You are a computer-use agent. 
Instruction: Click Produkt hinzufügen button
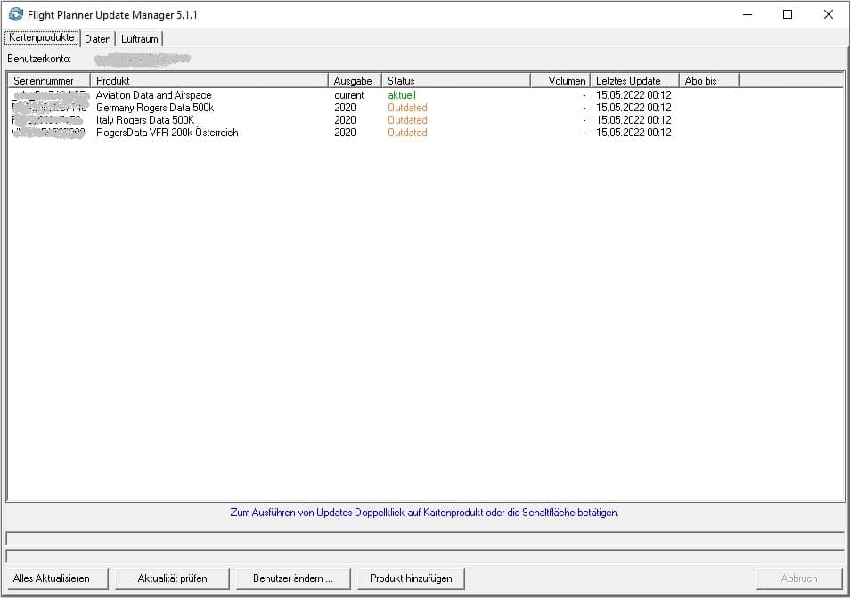click(x=411, y=578)
